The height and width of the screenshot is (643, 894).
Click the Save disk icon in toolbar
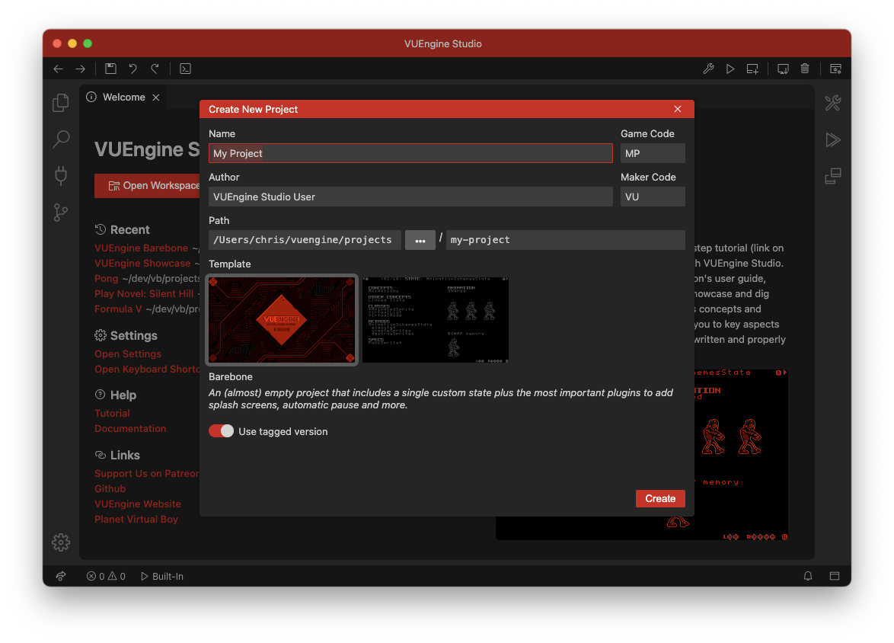tap(110, 69)
